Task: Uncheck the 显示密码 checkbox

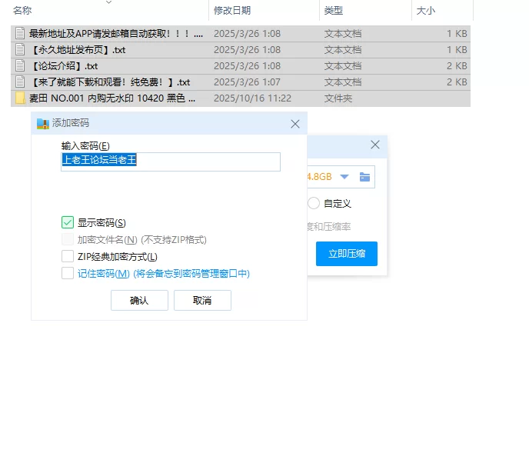Action: (68, 223)
